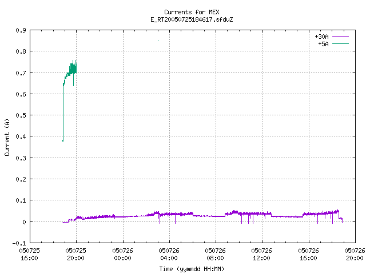Click the y-axis tick value 0.7
The image size is (366, 274).
click(x=21, y=73)
